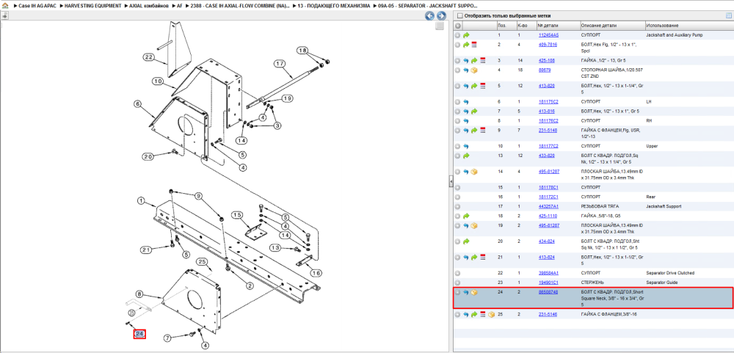
Task: Sort by '№ детали' column header
Action: tap(558, 25)
